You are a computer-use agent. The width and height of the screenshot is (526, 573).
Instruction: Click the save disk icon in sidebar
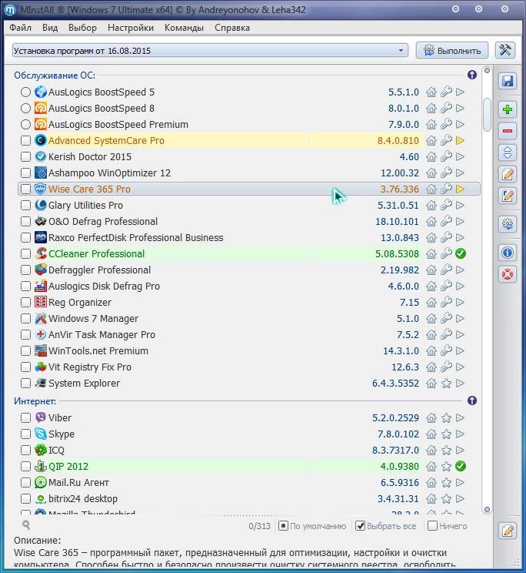[508, 81]
